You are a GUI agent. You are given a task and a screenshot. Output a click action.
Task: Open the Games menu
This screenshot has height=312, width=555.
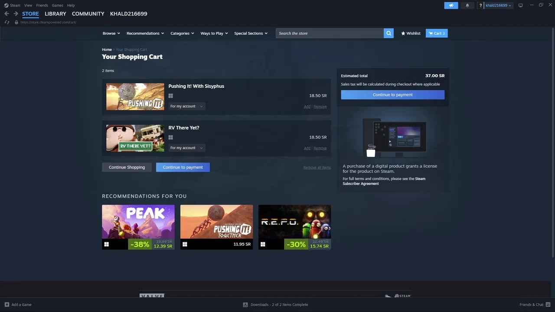pyautogui.click(x=57, y=5)
